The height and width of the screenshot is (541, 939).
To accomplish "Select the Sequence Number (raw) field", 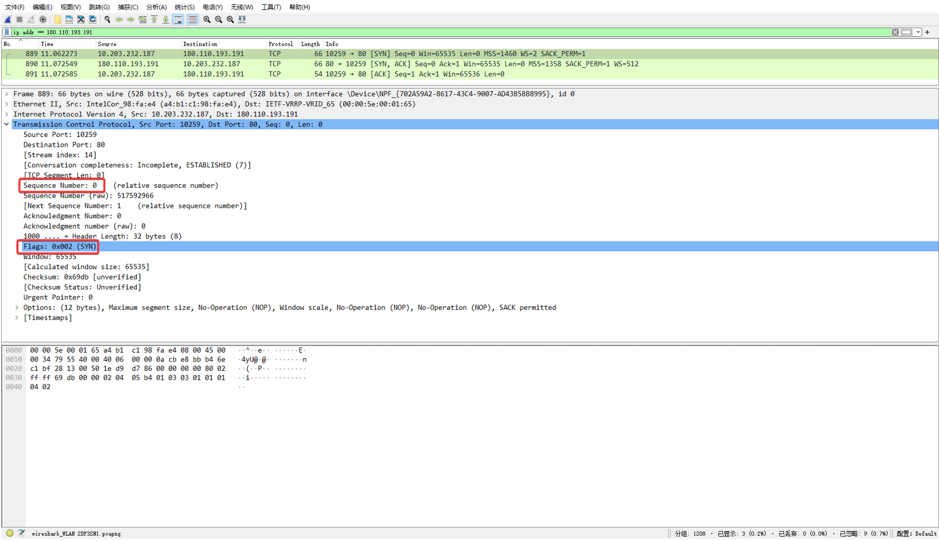I will [88, 195].
